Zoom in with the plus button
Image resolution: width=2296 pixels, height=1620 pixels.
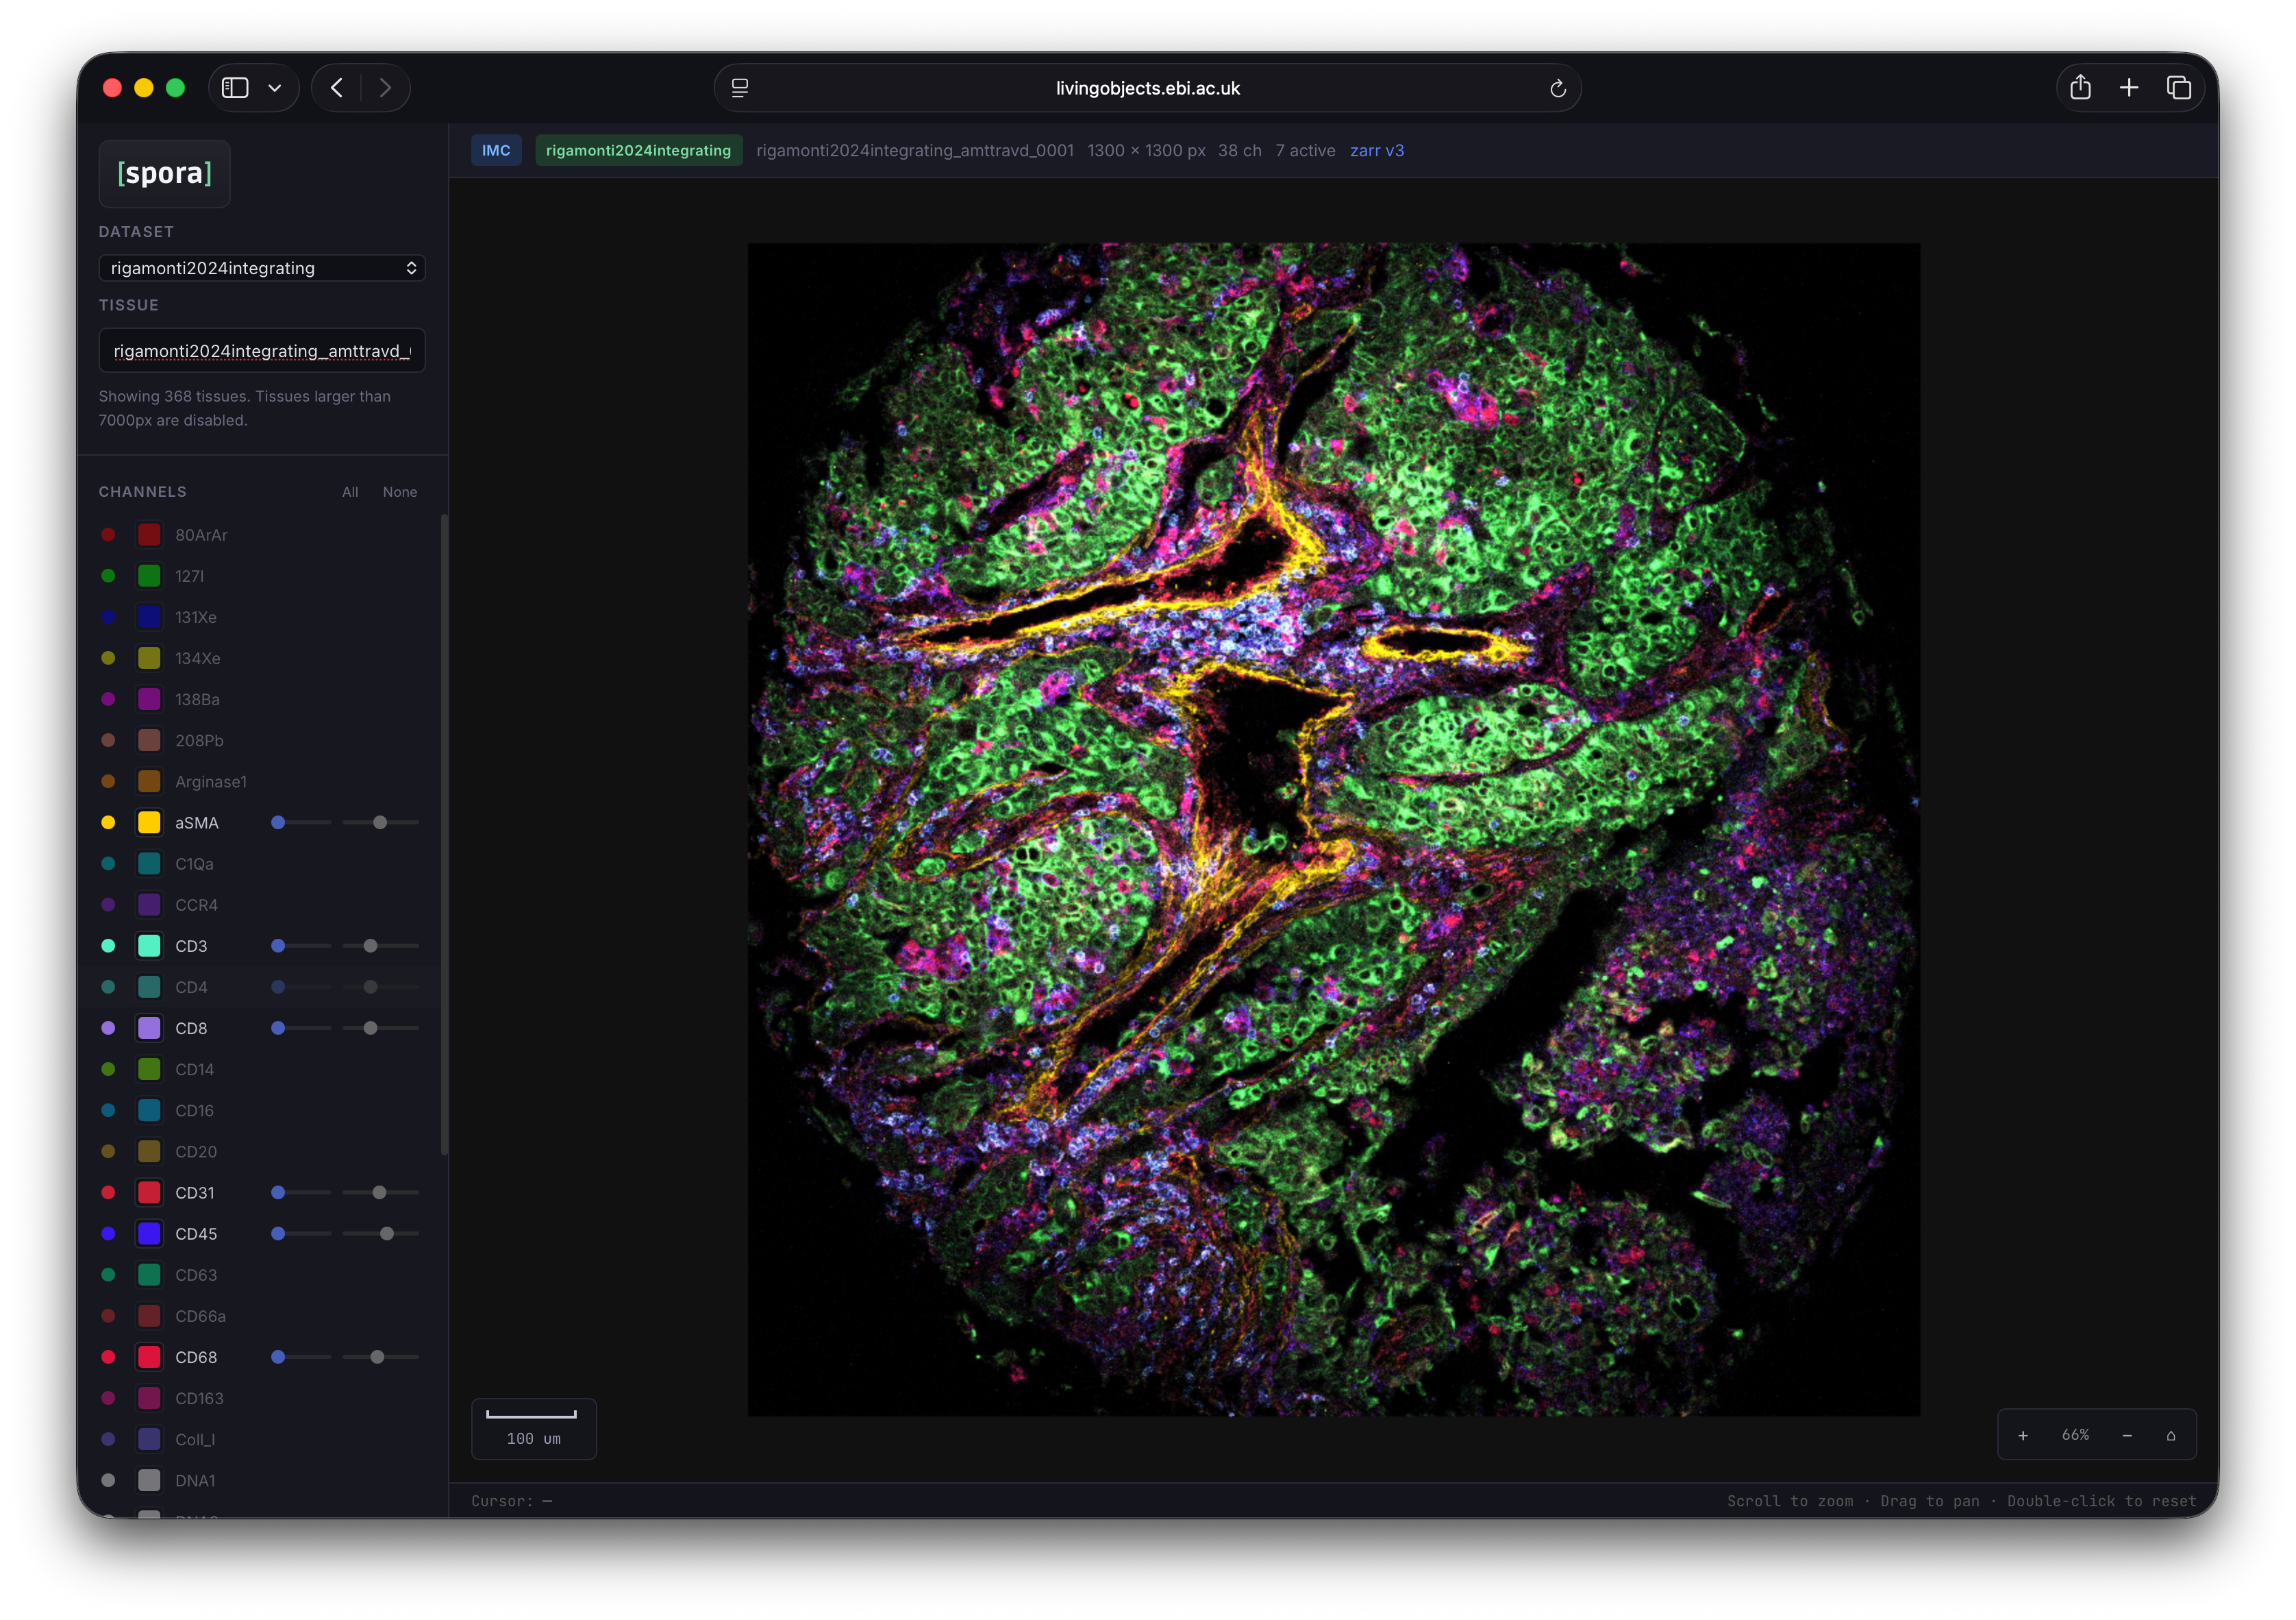[x=2023, y=1436]
